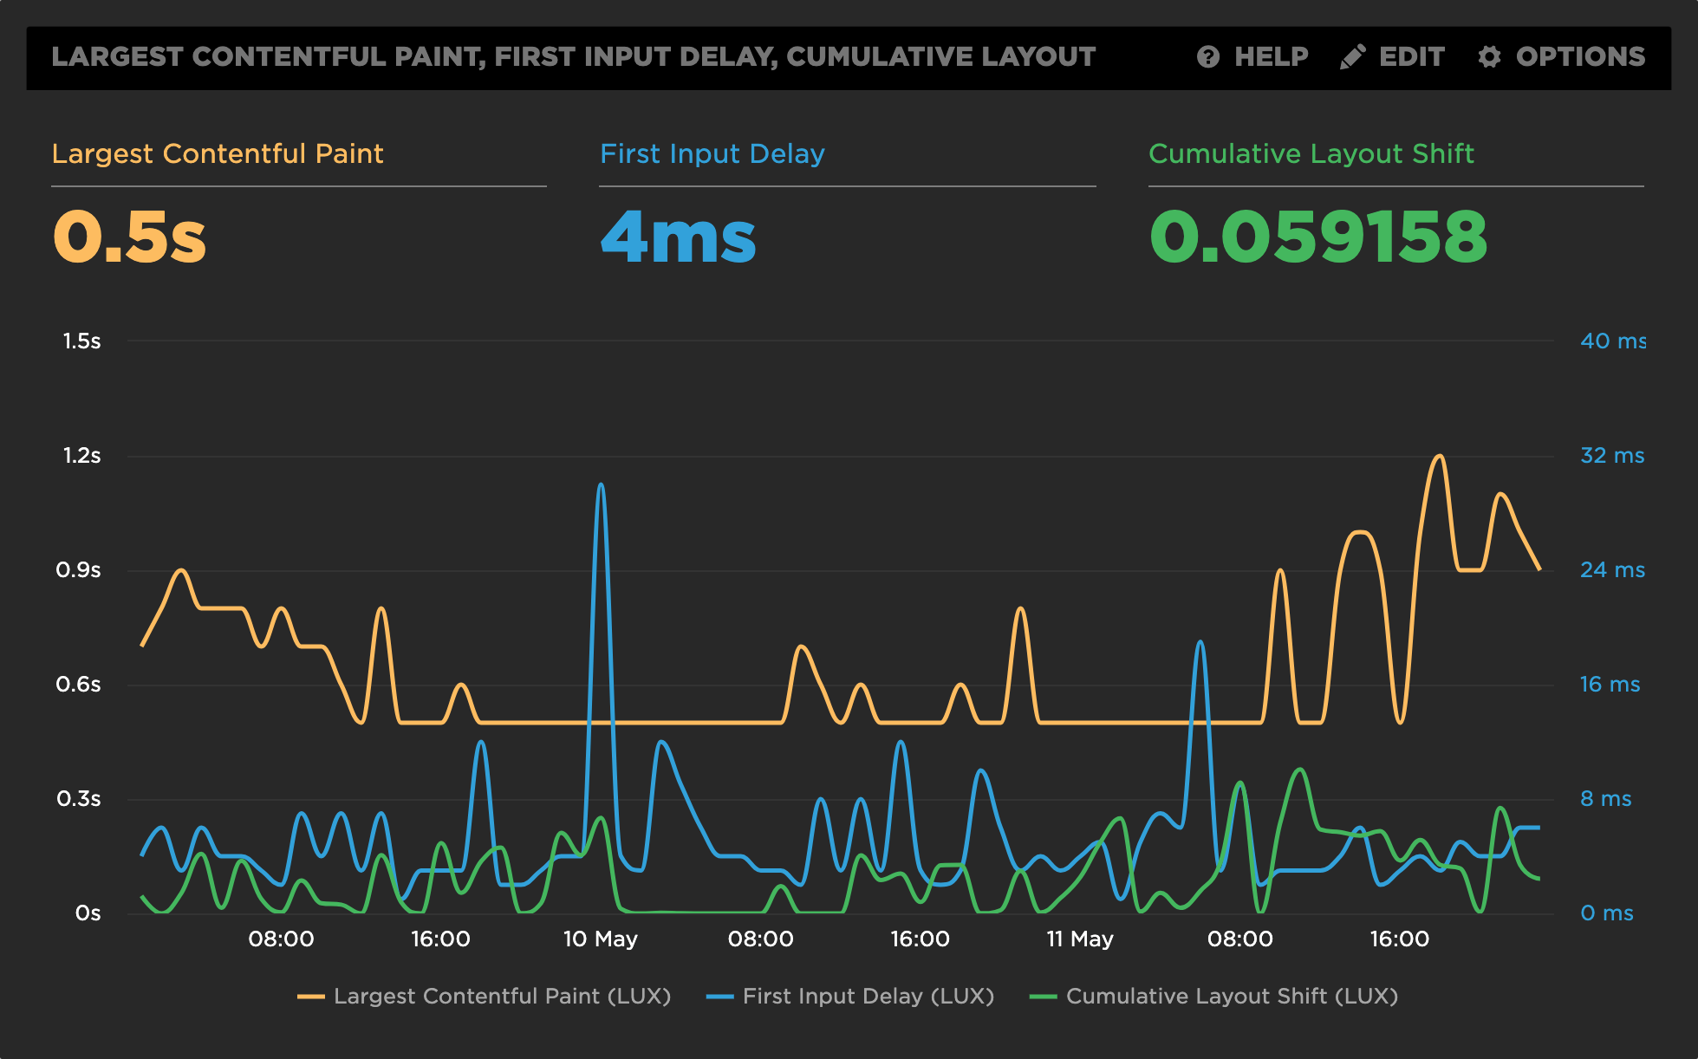The width and height of the screenshot is (1698, 1059).
Task: Select the First Input Delay heading
Action: pyautogui.click(x=712, y=153)
